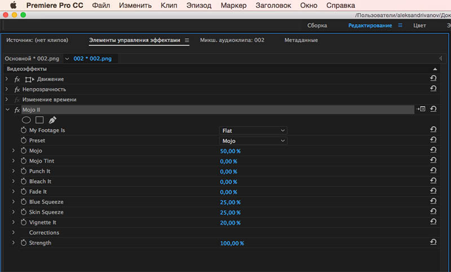The height and width of the screenshot is (272, 451).
Task: Open the My Footage Is dropdown set to Flat
Action: click(x=253, y=131)
